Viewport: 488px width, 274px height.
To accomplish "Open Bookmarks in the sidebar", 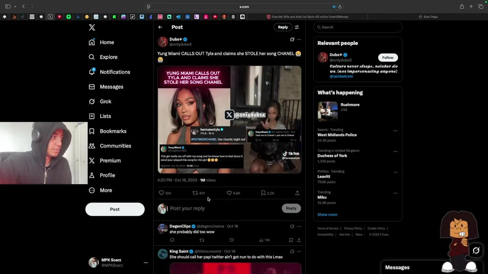I will tap(108, 131).
